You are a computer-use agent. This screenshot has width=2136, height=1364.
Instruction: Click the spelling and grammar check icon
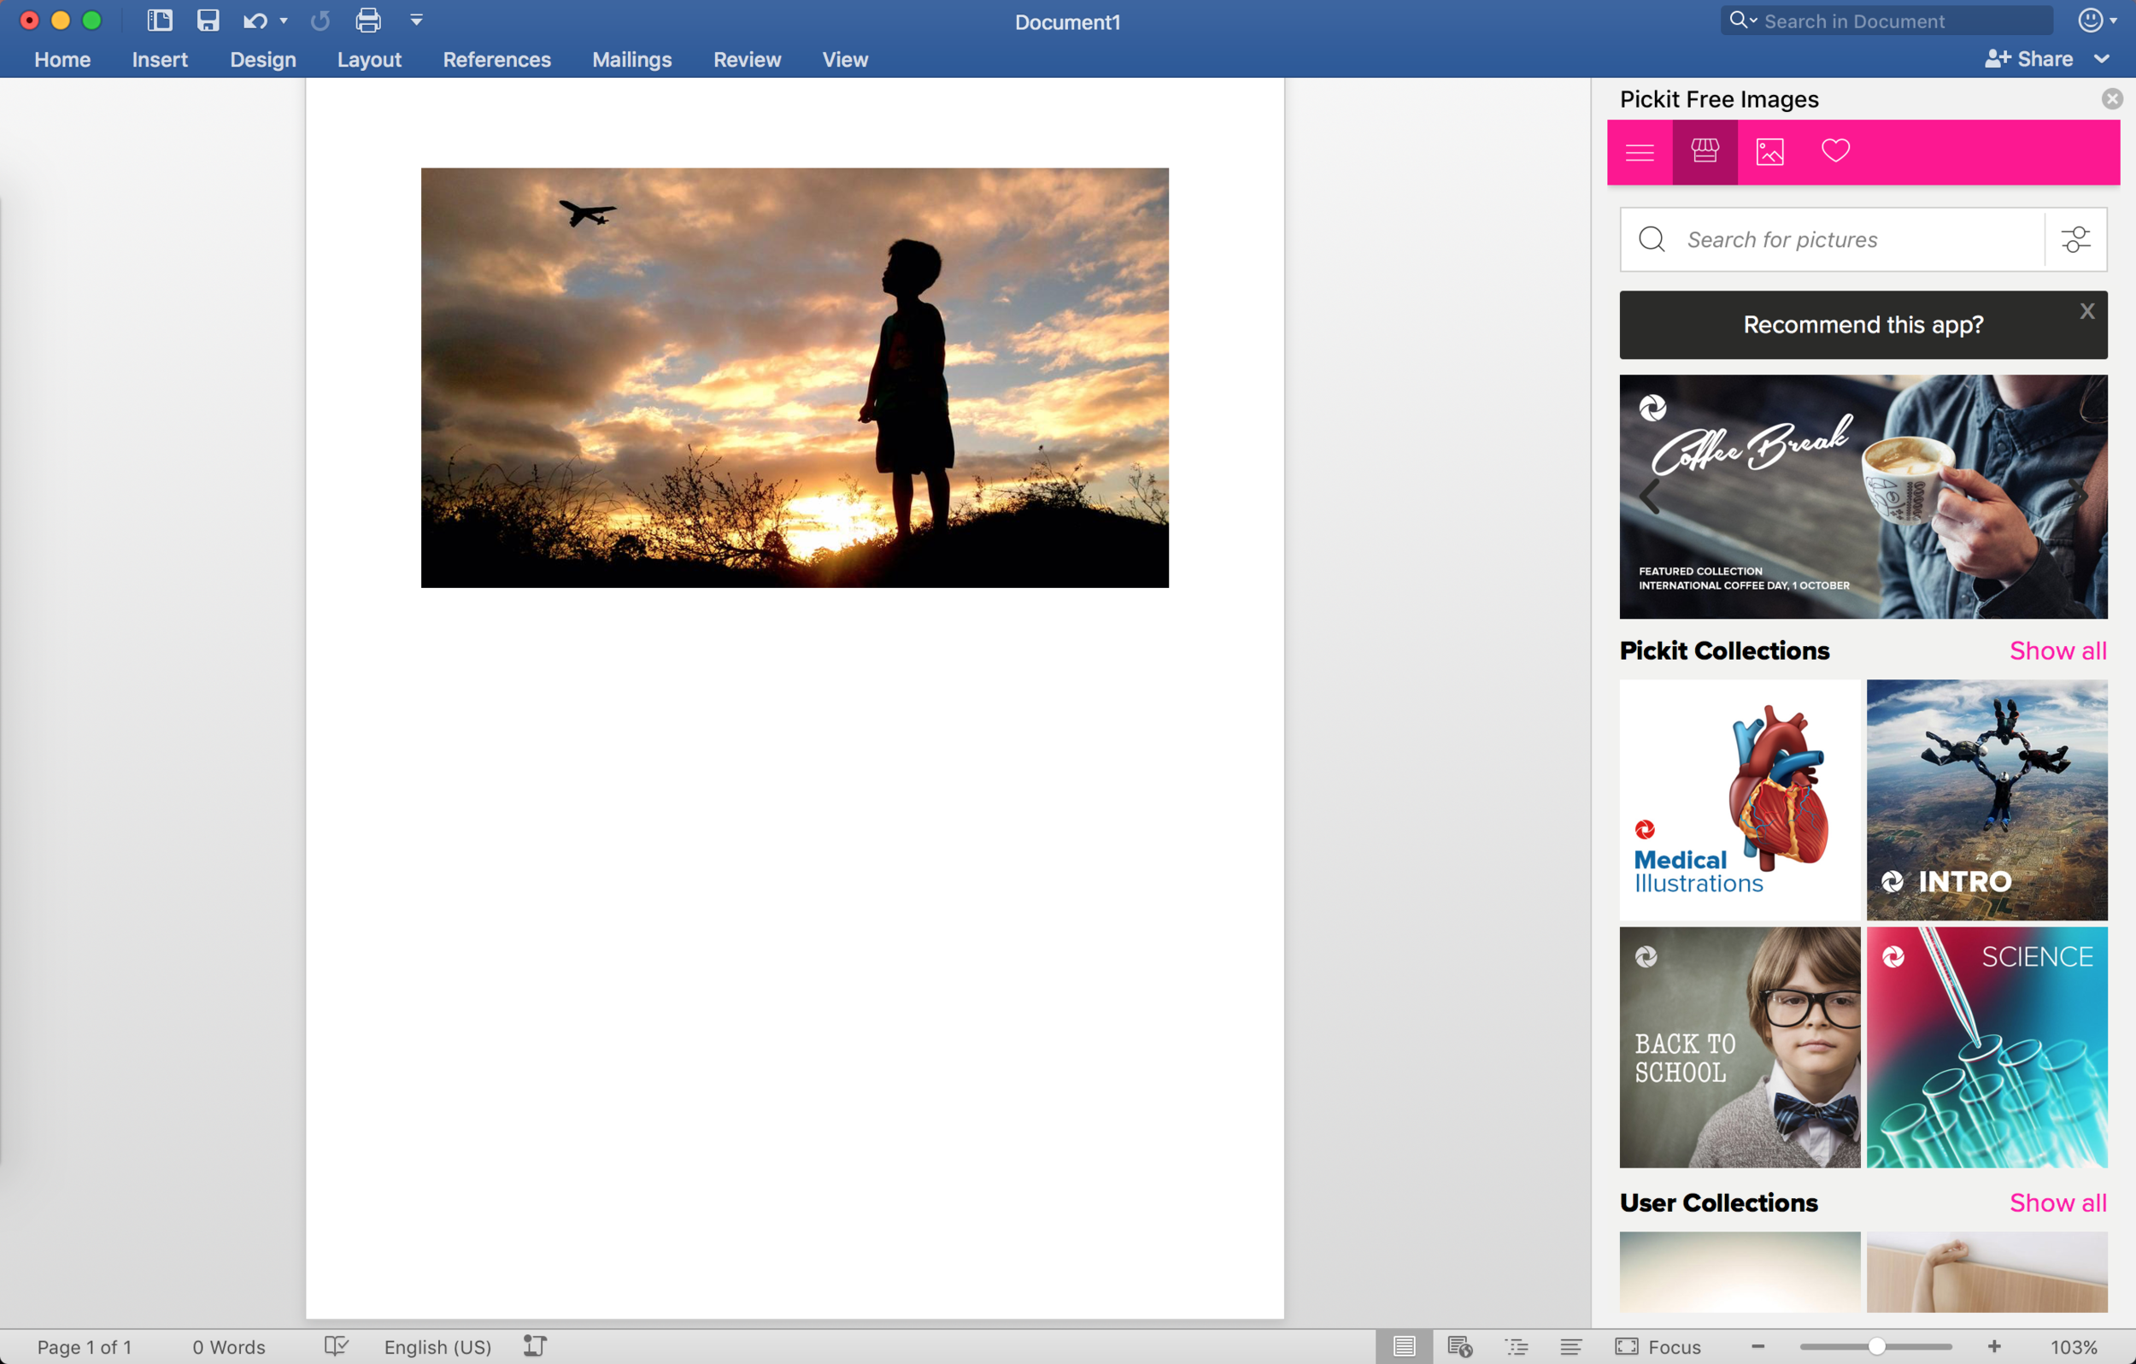pos(336,1346)
